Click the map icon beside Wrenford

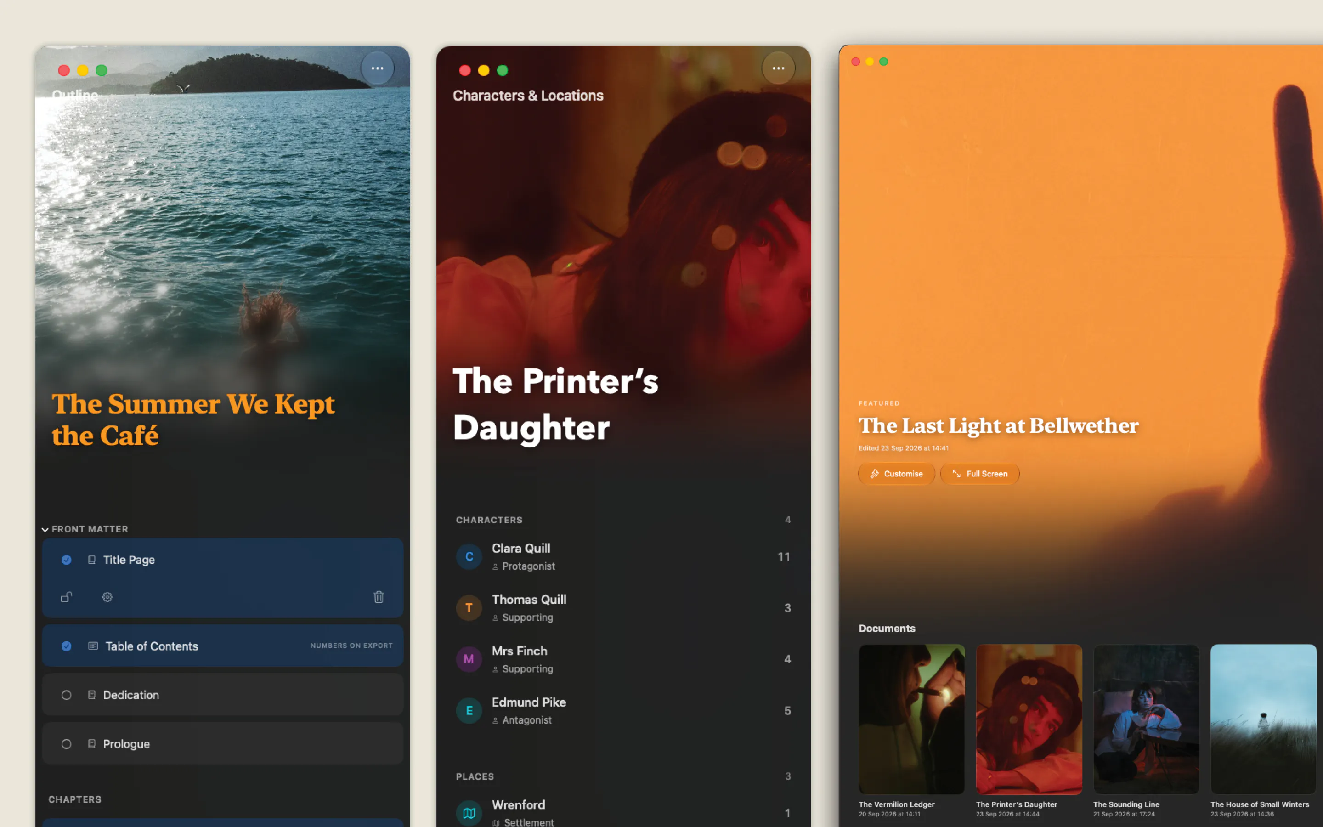coord(469,813)
